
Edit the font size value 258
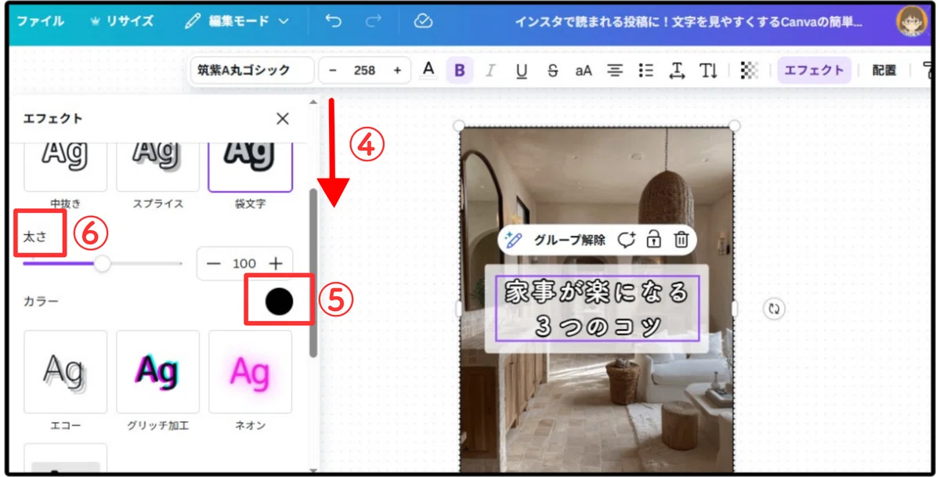tap(364, 70)
